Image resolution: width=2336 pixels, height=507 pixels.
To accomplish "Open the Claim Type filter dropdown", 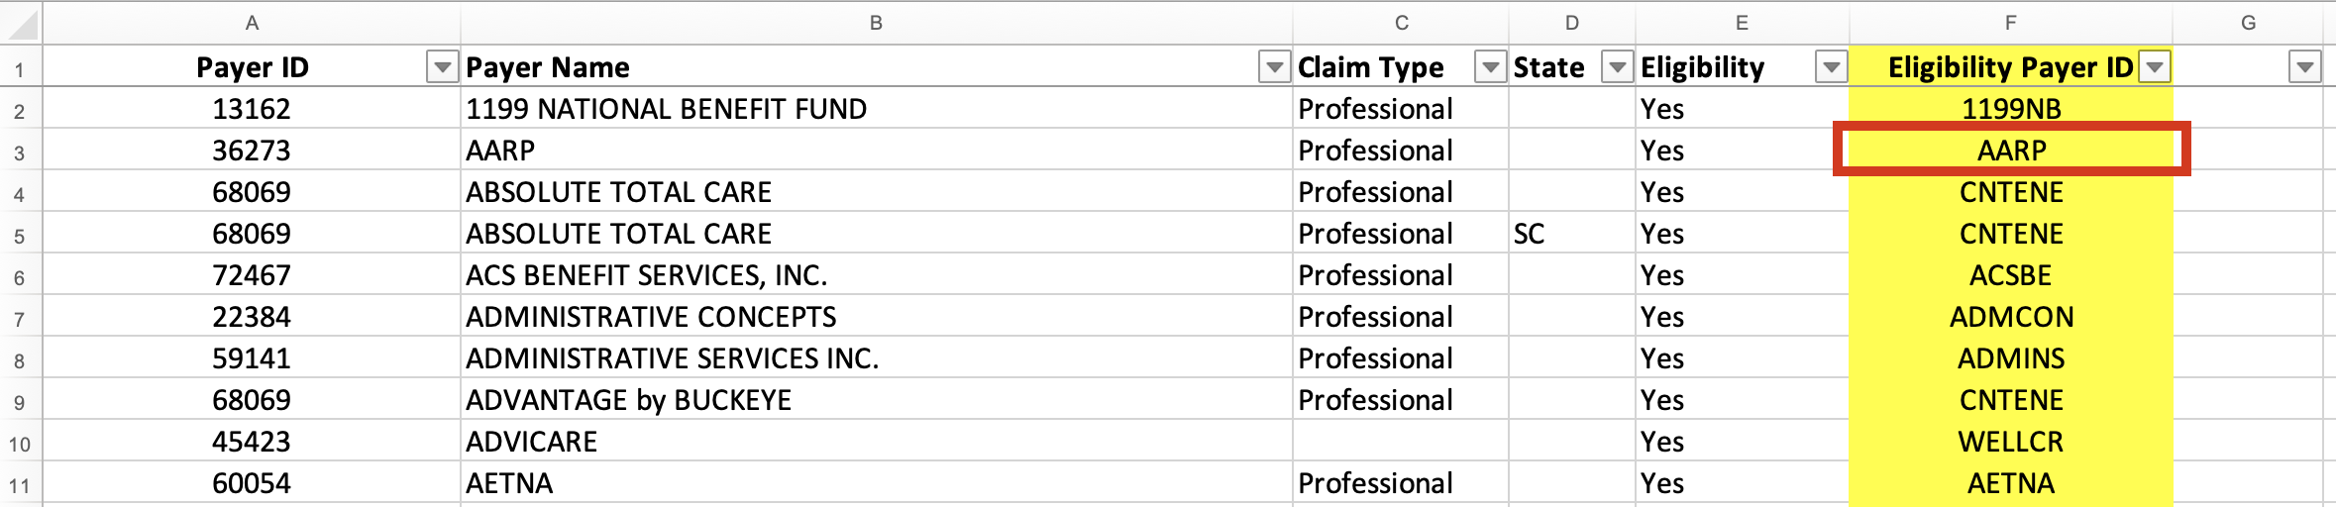I will [1490, 67].
